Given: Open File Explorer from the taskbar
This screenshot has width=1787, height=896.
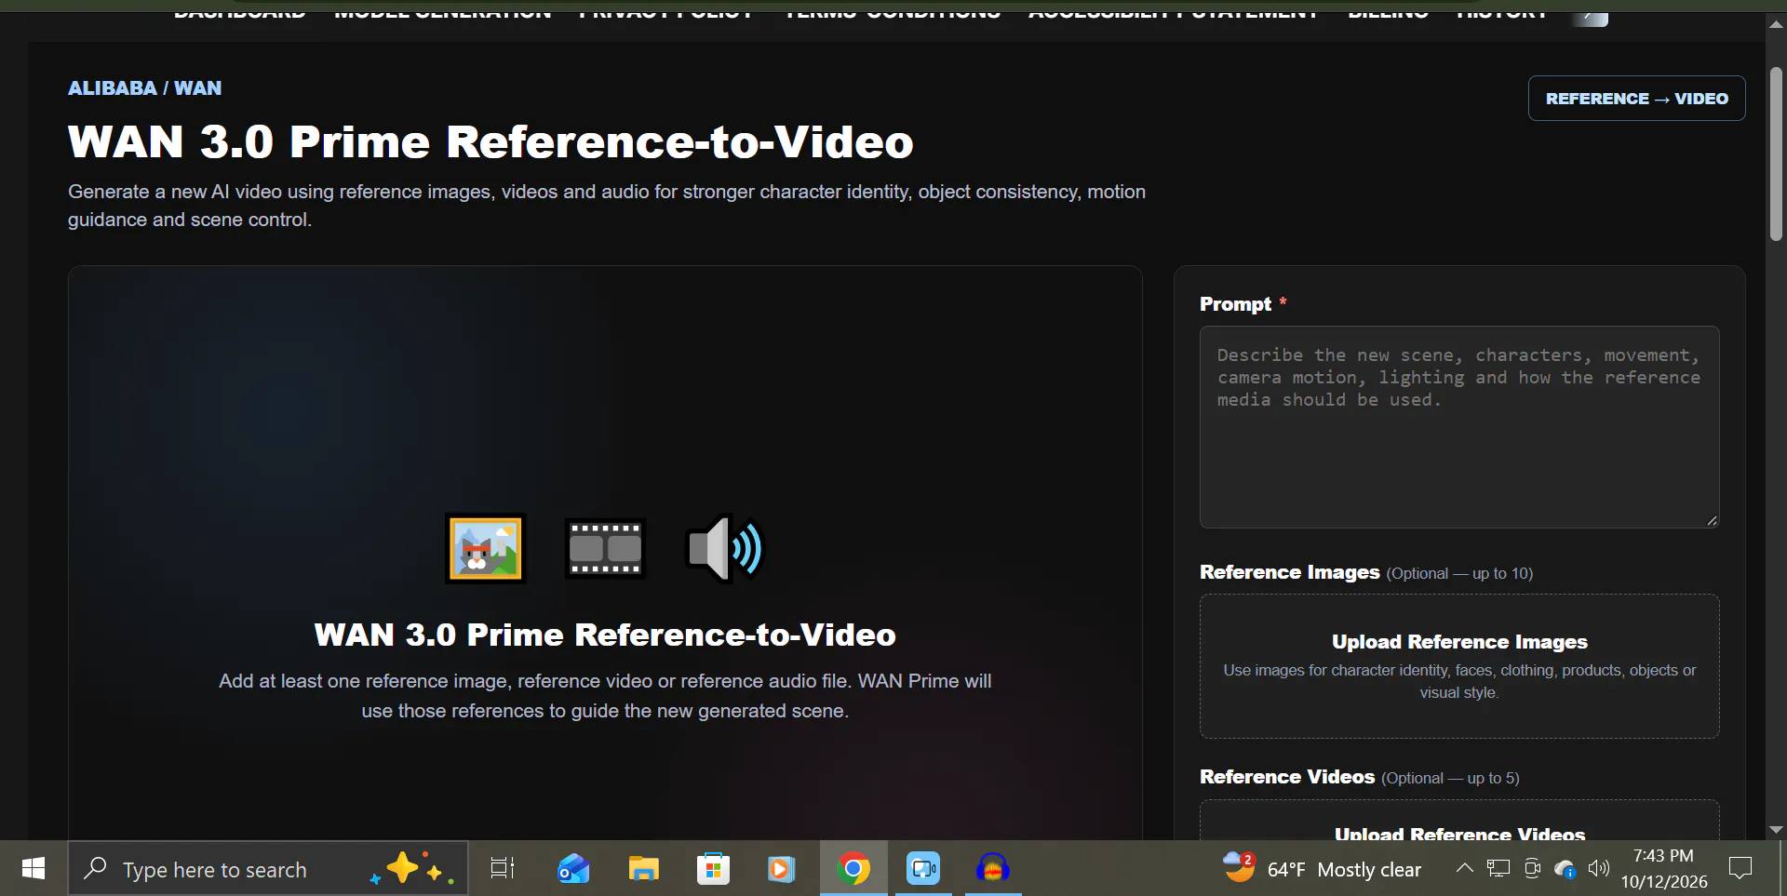Looking at the screenshot, I should (643, 868).
